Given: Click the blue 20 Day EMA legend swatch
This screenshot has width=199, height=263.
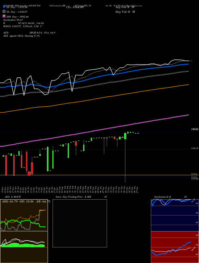Looking at the screenshot, I should 4,7.
